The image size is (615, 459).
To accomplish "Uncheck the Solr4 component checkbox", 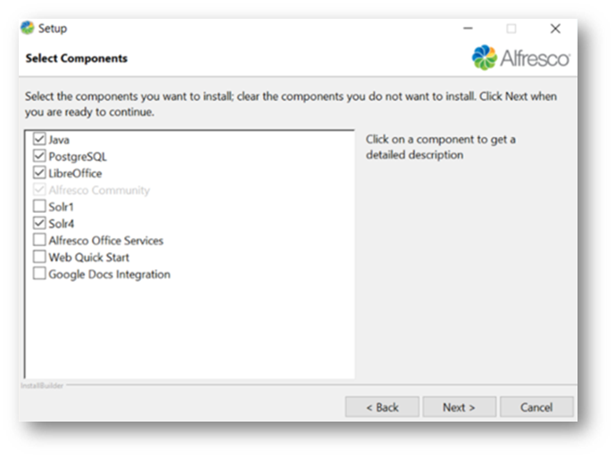I will pos(39,224).
